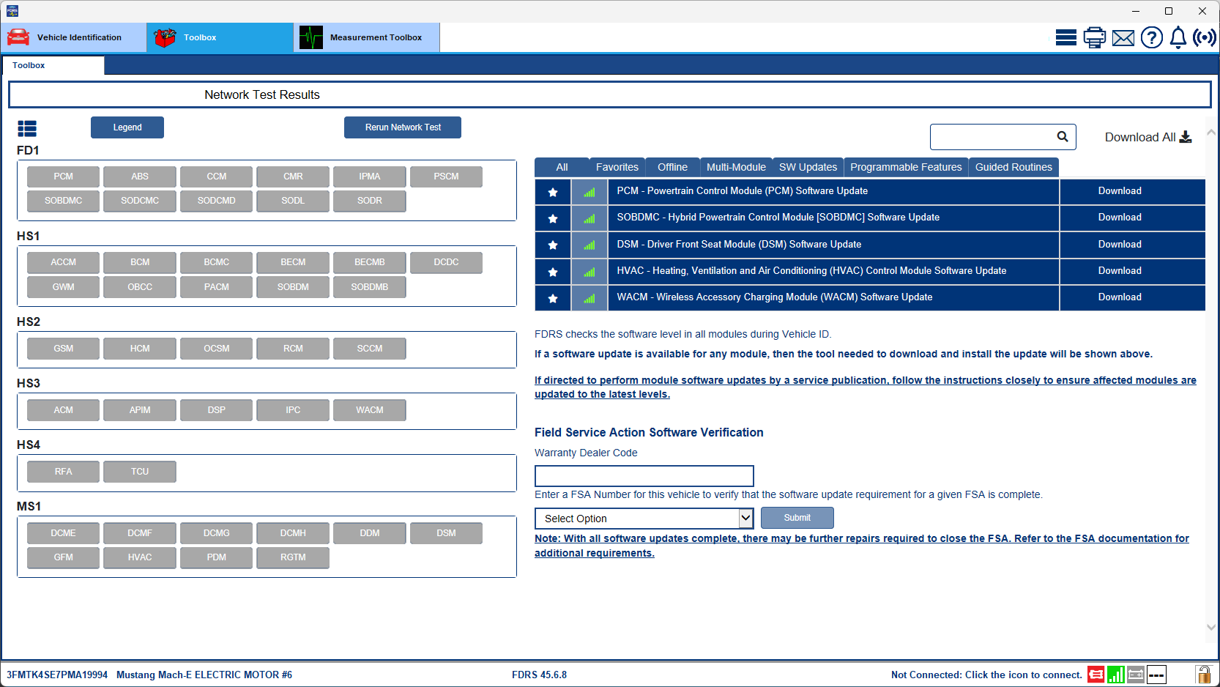
Task: Click the Submit button
Action: (x=797, y=518)
